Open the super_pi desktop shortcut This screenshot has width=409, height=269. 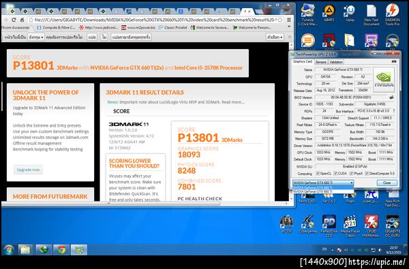[372, 197]
